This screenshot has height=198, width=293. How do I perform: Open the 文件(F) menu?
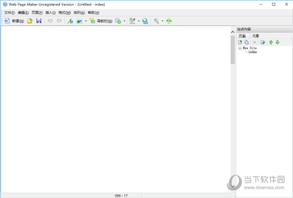coord(10,13)
